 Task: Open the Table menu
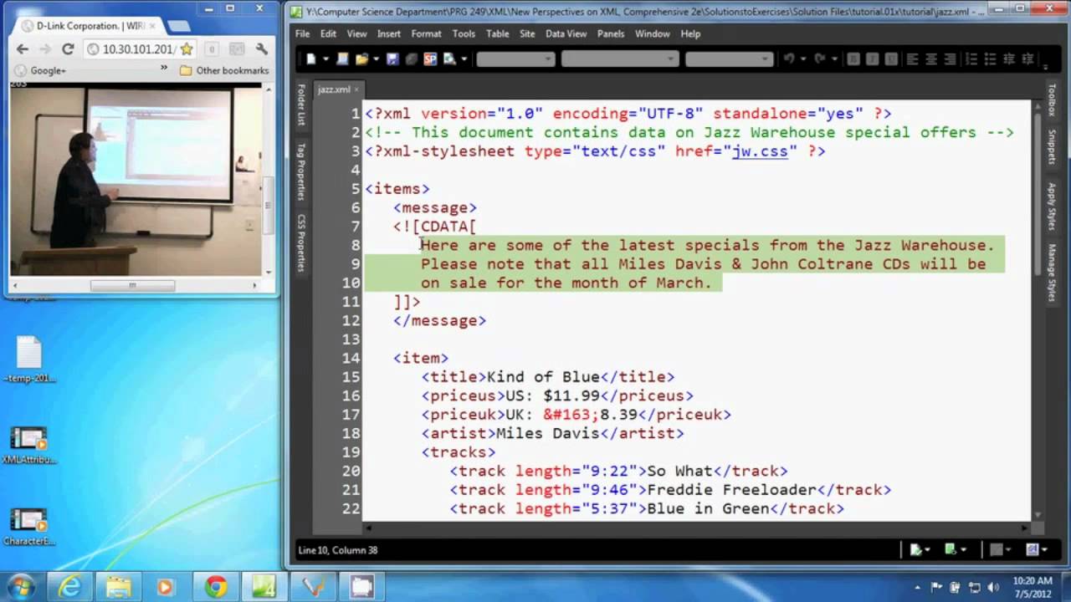(x=498, y=33)
